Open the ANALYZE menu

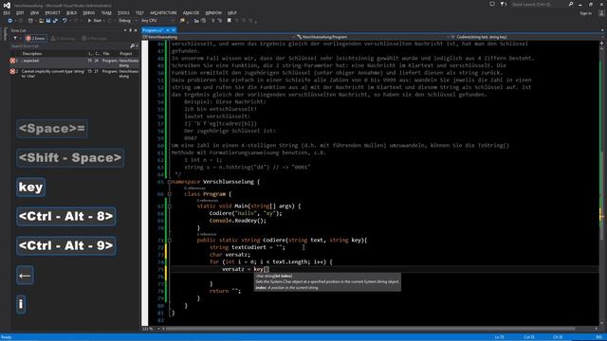coord(191,12)
